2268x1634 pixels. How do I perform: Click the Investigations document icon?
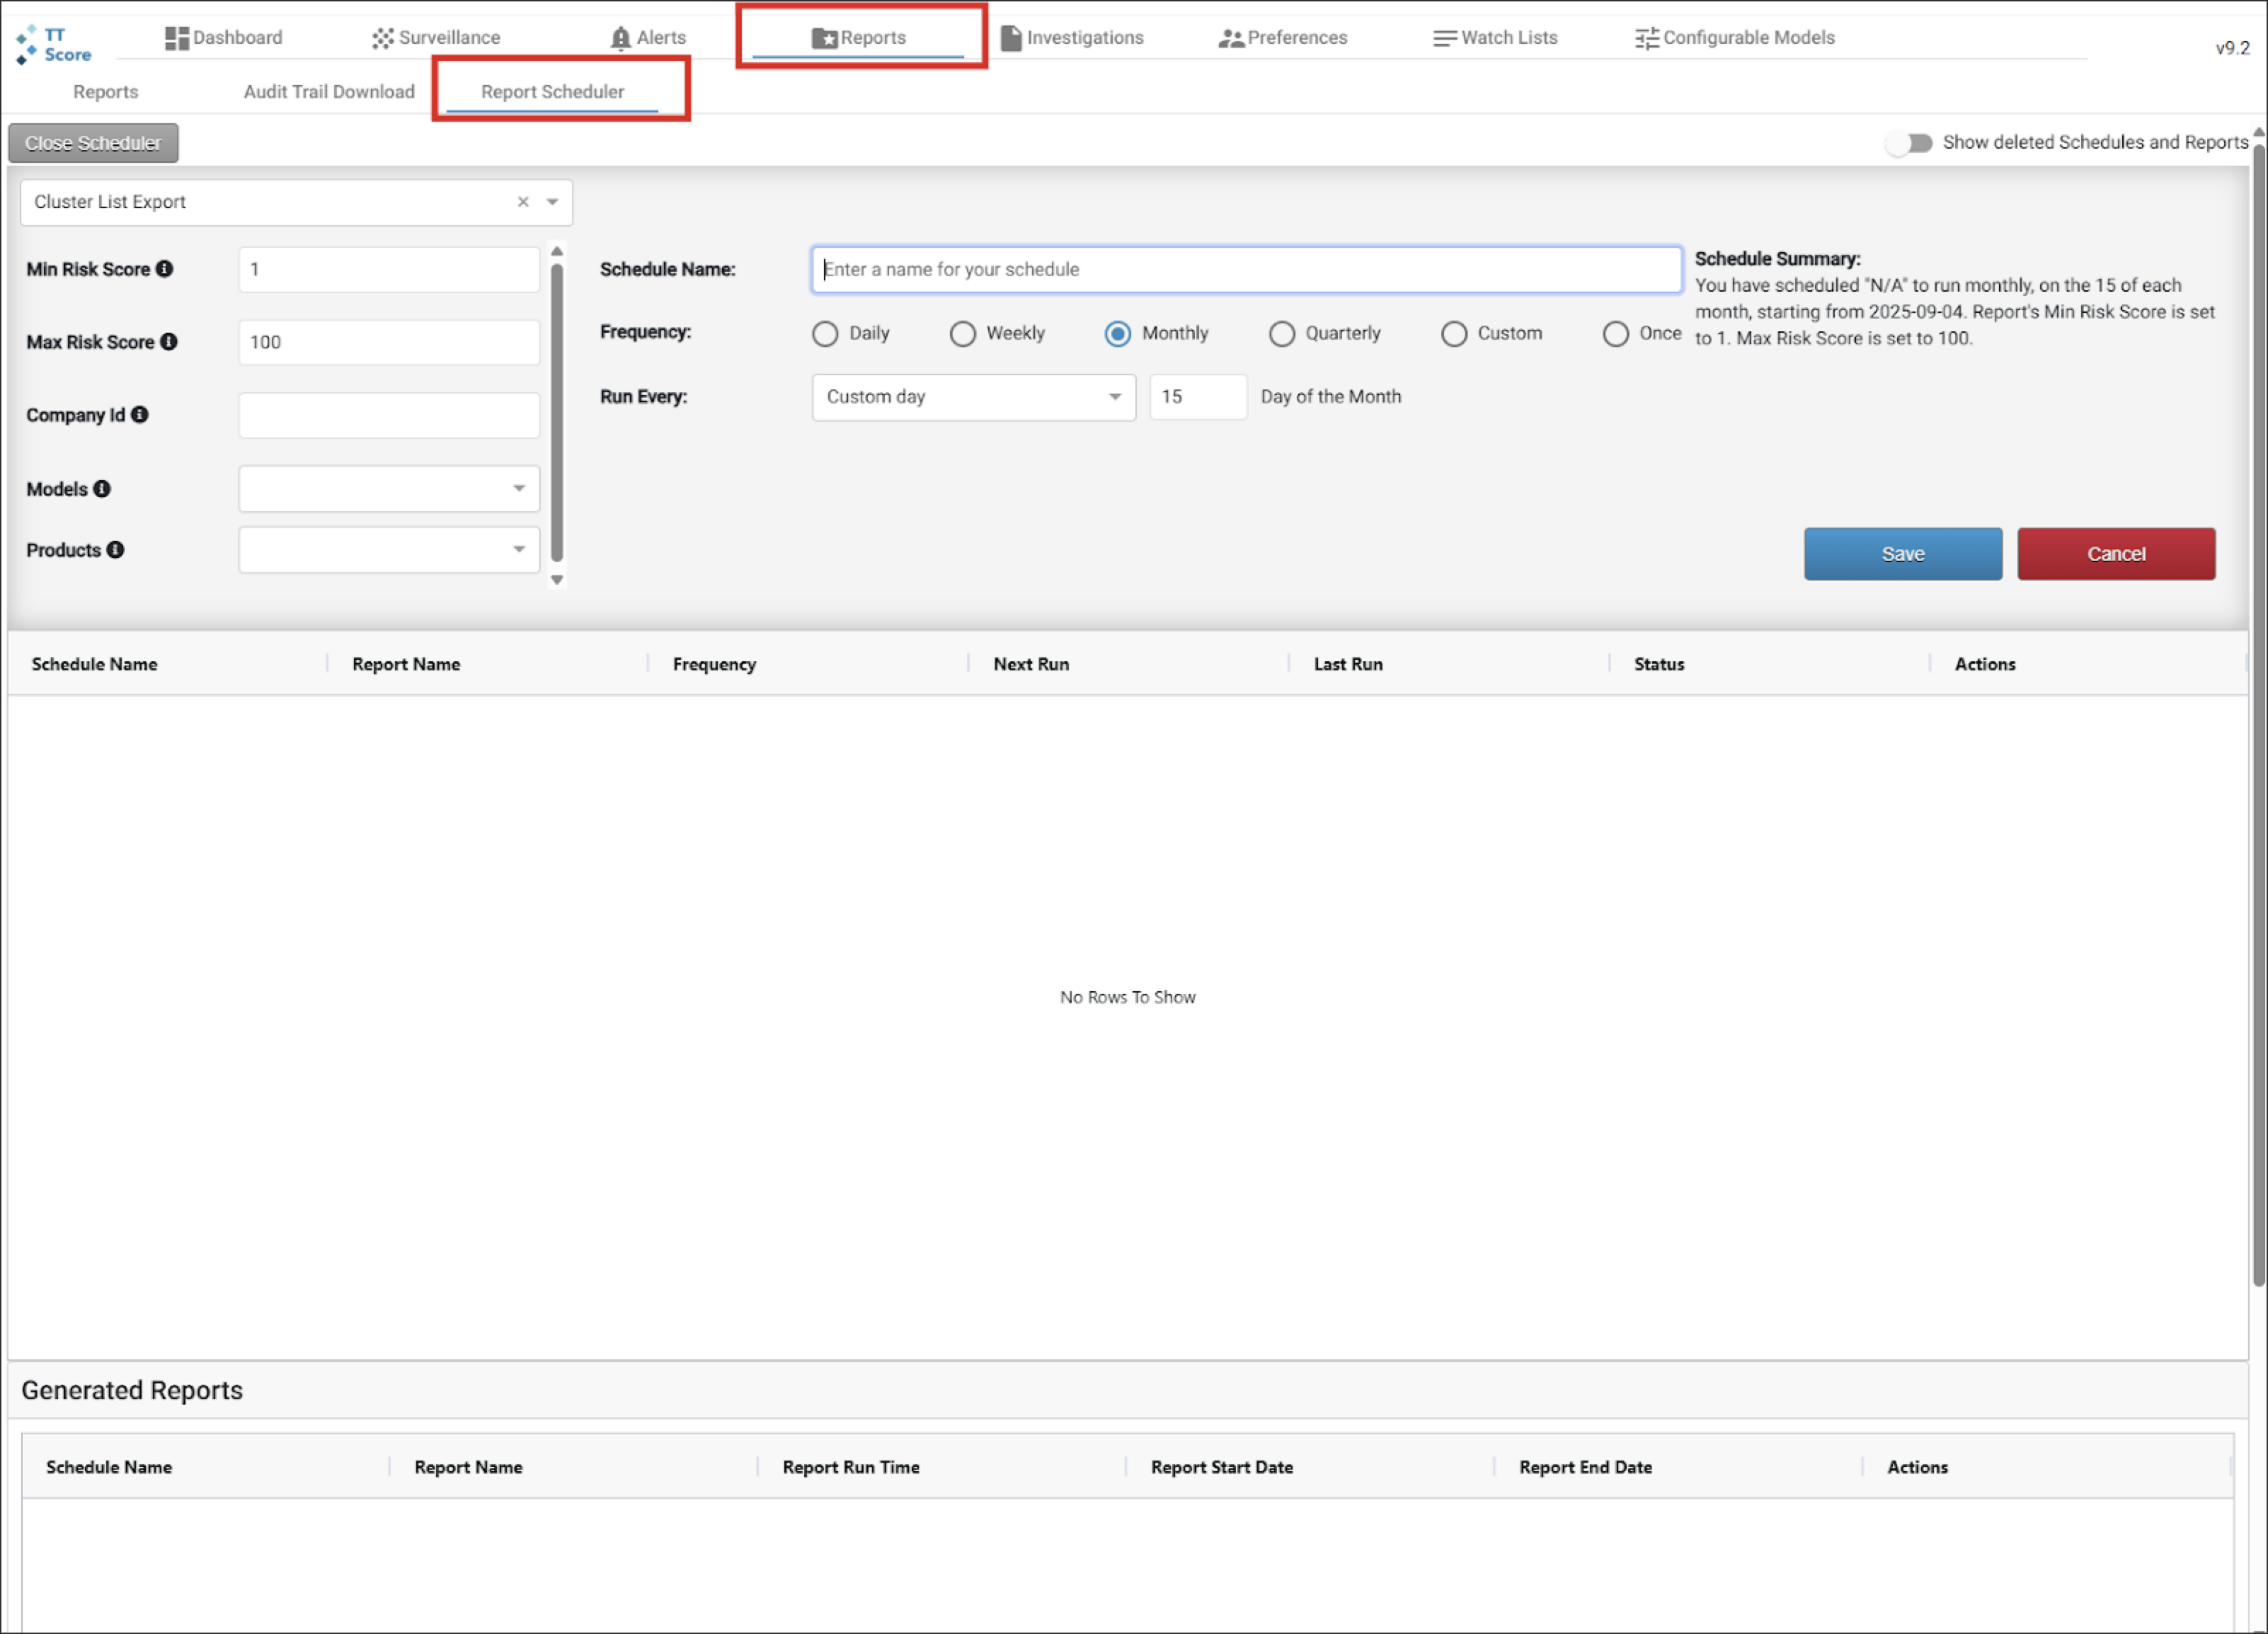pos(1011,38)
